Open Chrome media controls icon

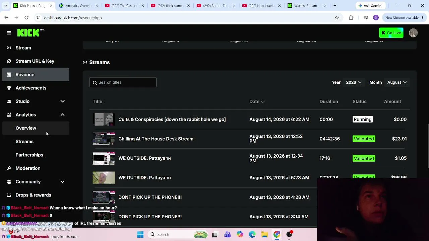[x=366, y=18]
